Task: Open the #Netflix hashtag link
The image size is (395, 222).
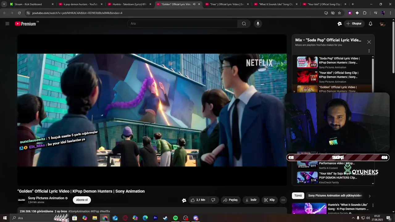Action: click(105, 211)
